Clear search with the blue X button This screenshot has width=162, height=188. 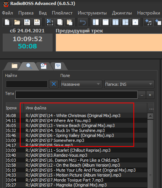point(54,84)
